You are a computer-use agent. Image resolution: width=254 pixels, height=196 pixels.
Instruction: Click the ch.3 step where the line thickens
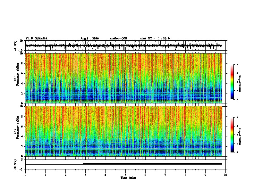click(83, 164)
